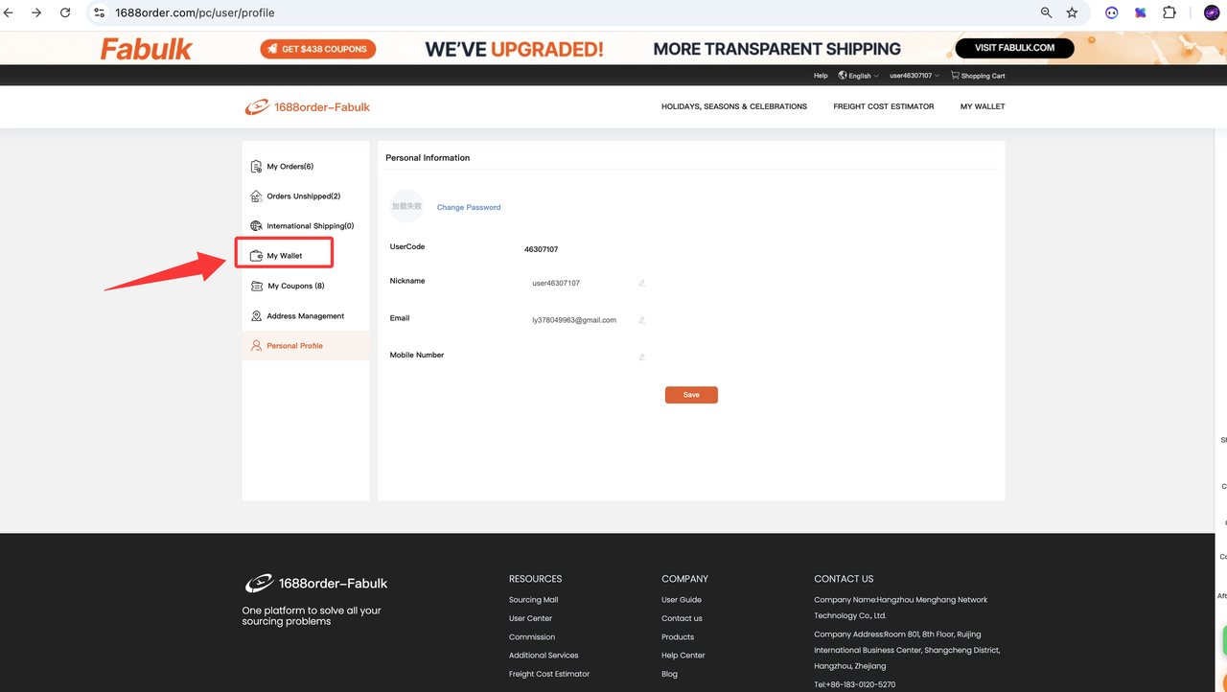
Task: Click the edit pencil next to Mobile Number
Action: coord(642,358)
